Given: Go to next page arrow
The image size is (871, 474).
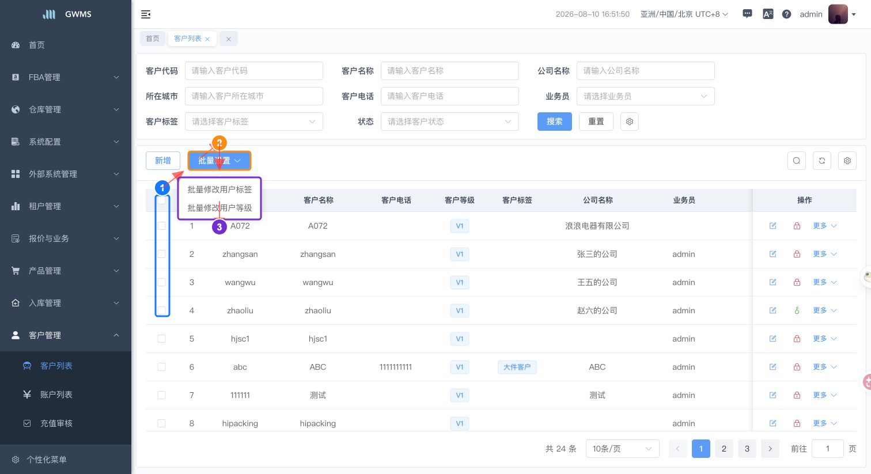Looking at the screenshot, I should point(770,449).
